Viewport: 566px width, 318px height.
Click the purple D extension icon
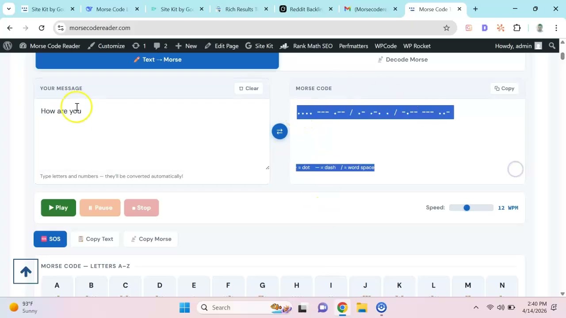485,28
